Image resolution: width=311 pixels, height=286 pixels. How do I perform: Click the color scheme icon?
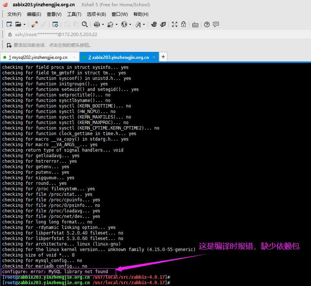click(110, 24)
